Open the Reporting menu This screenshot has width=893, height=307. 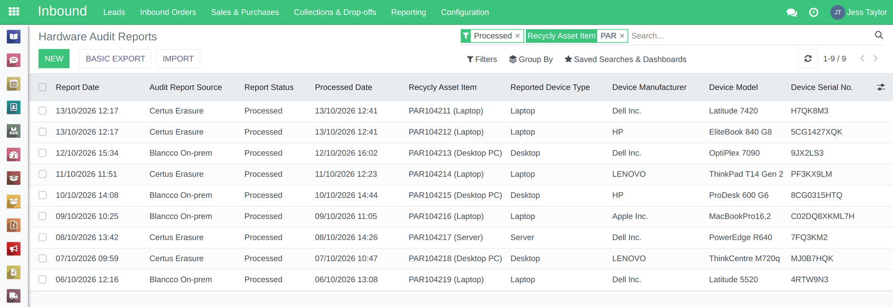click(409, 12)
